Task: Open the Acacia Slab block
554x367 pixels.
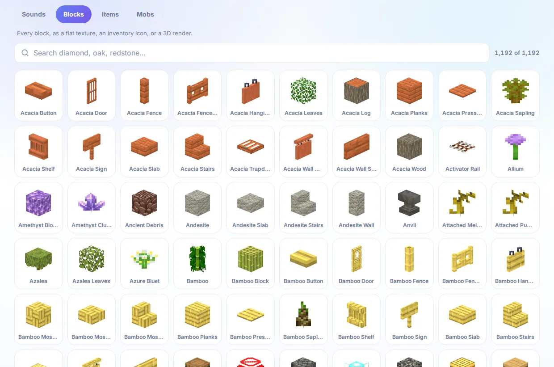Action: [x=144, y=152]
